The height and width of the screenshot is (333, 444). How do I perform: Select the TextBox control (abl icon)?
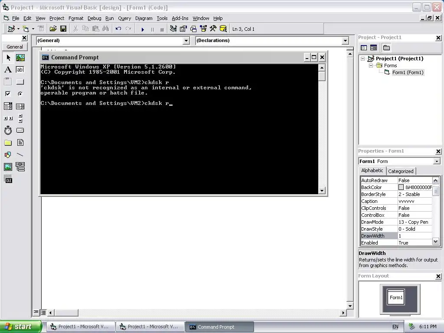click(20, 70)
